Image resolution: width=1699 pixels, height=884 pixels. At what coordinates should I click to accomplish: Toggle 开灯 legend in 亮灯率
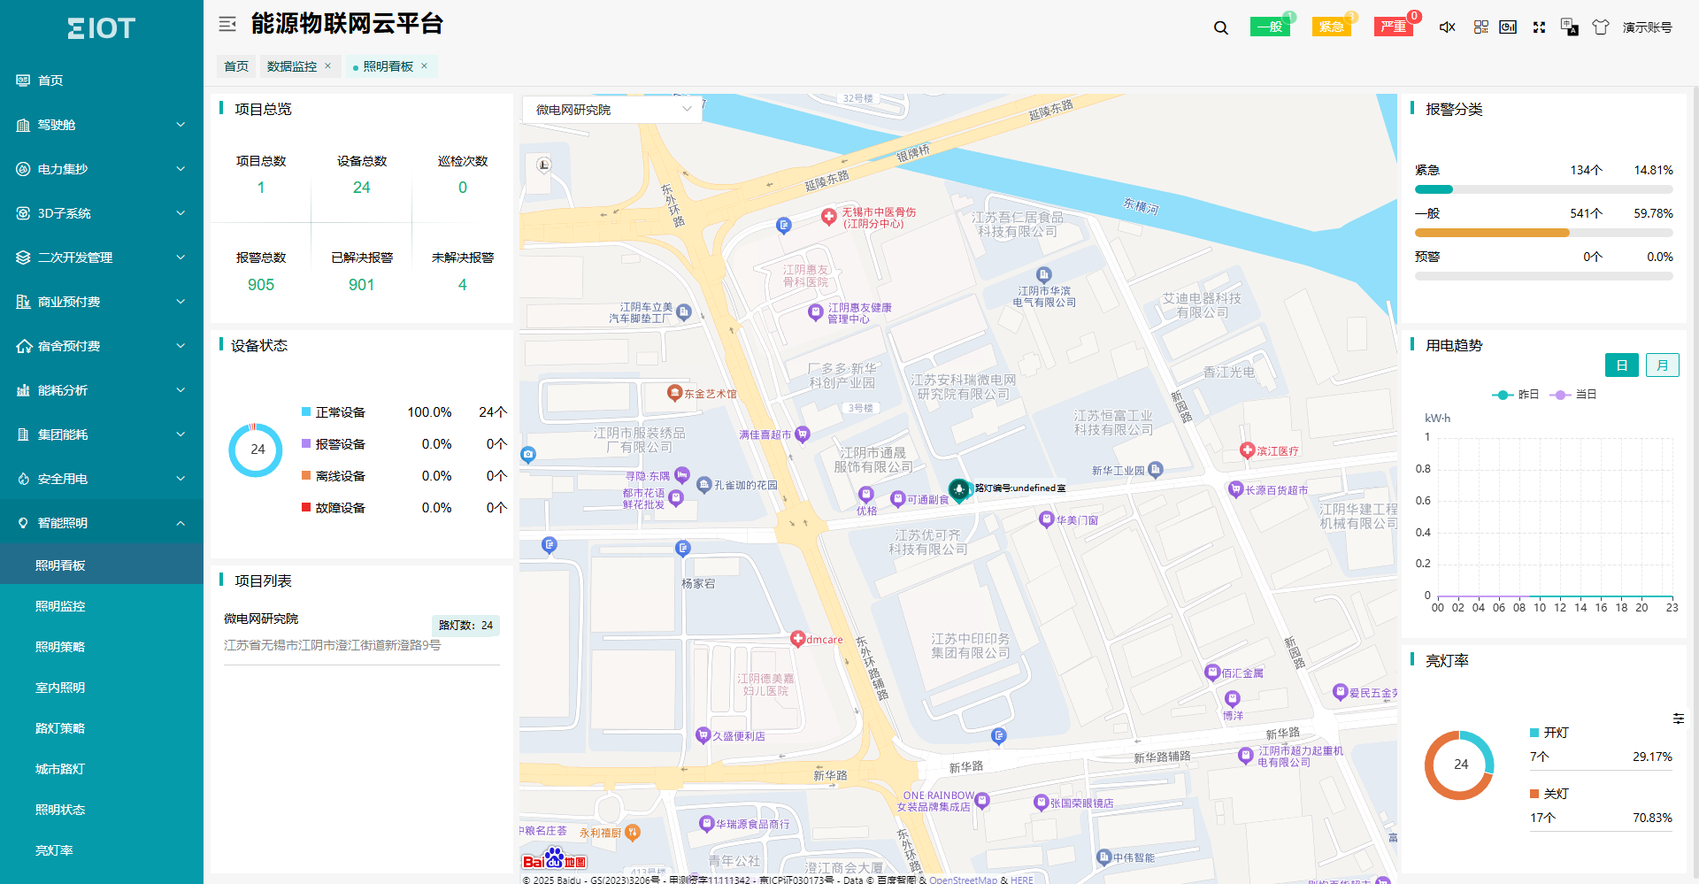pos(1549,733)
